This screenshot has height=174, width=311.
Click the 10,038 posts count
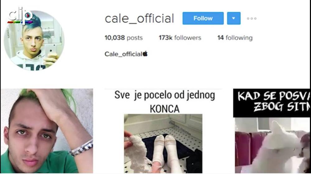click(123, 38)
